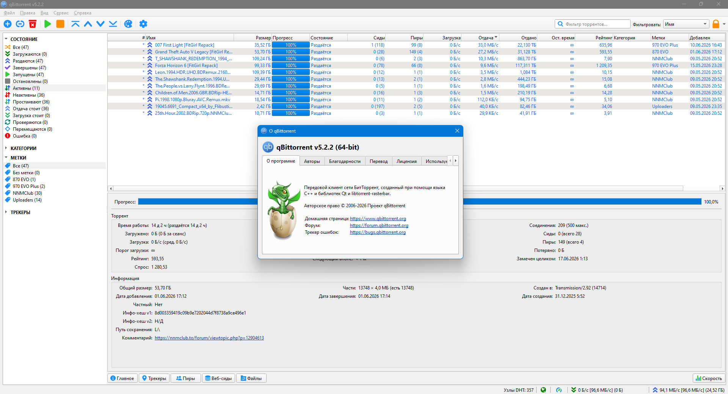Toggle alternative speed limits speedometer icon

tap(559, 390)
